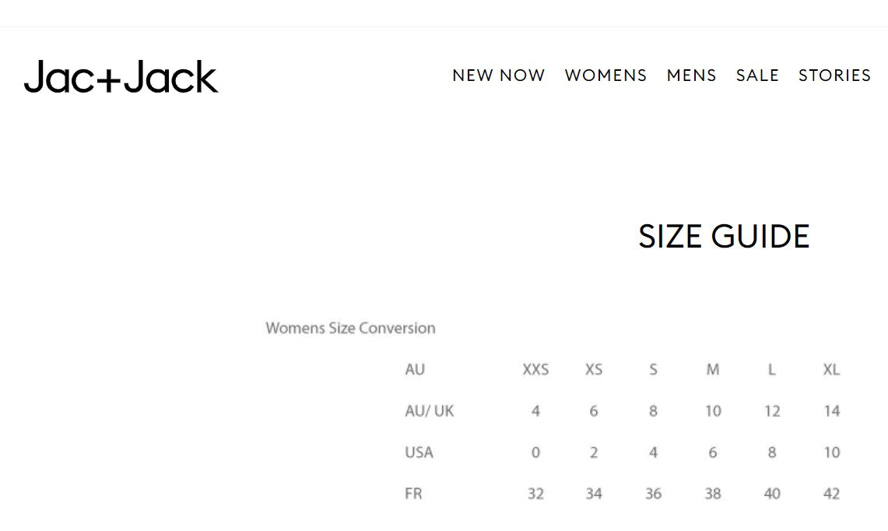Click the AU row label
The width and height of the screenshot is (888, 531).
click(415, 370)
